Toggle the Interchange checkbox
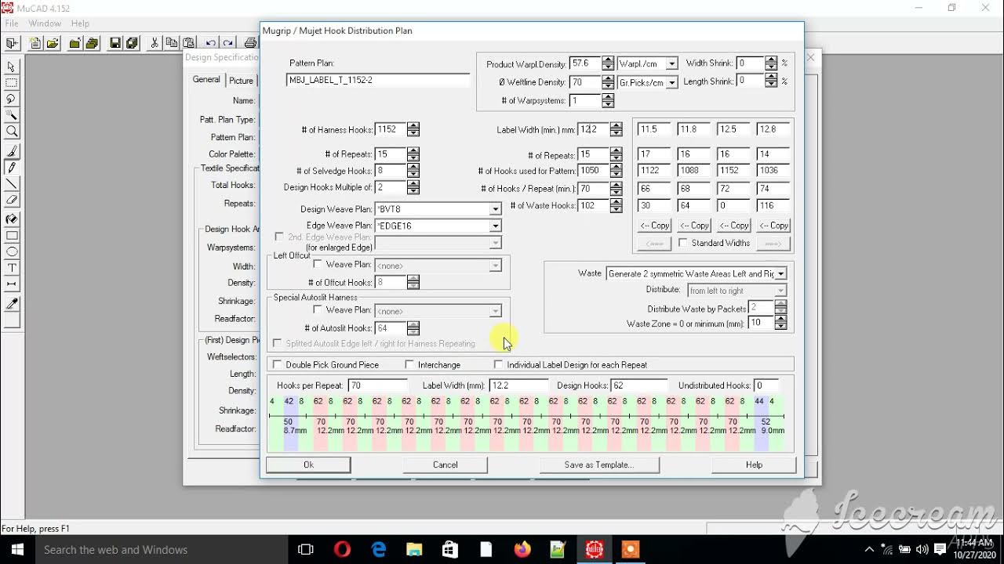 pyautogui.click(x=409, y=365)
